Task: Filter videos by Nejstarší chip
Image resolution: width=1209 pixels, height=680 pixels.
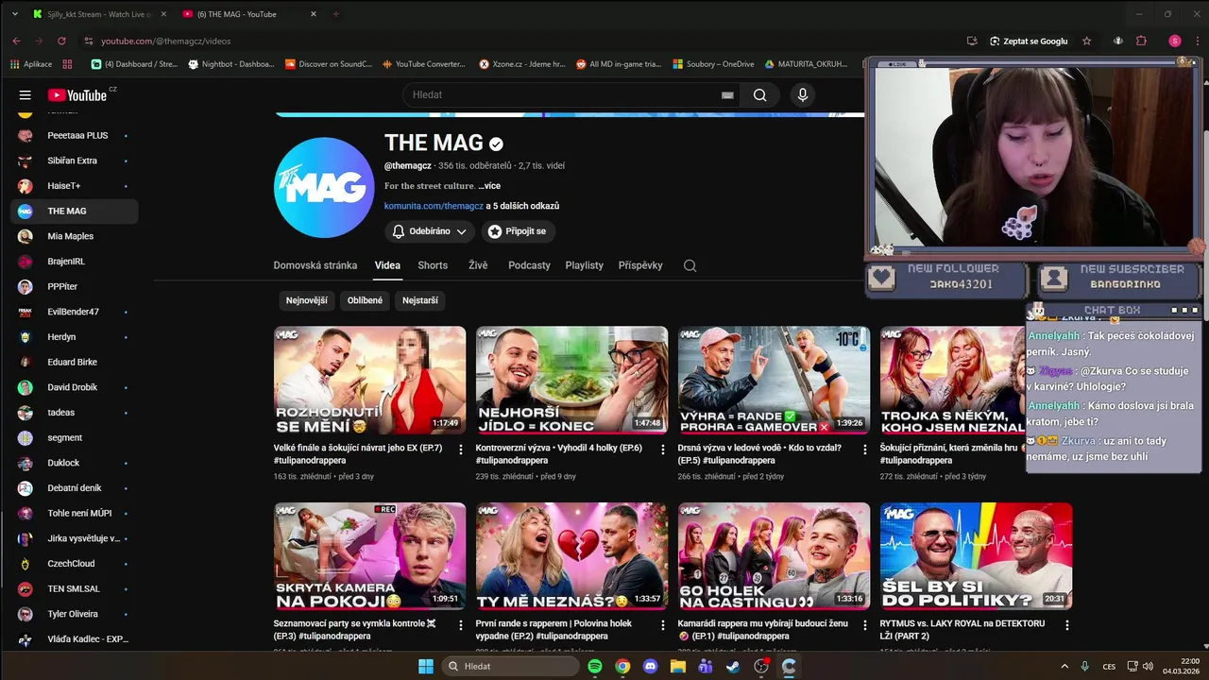Action: (x=420, y=300)
